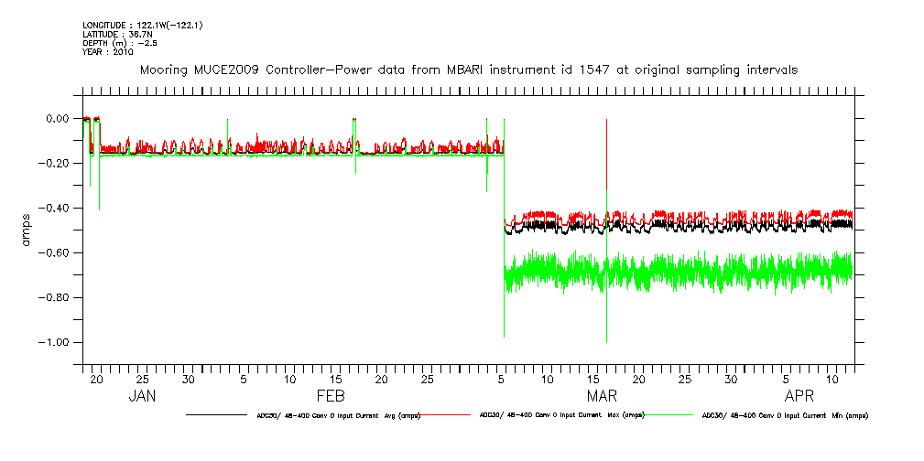Click the YEAR : 2010 header line
This screenshot has width=924, height=461.
click(x=108, y=52)
